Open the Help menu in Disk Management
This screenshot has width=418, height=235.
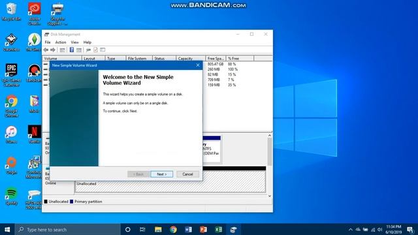point(87,42)
